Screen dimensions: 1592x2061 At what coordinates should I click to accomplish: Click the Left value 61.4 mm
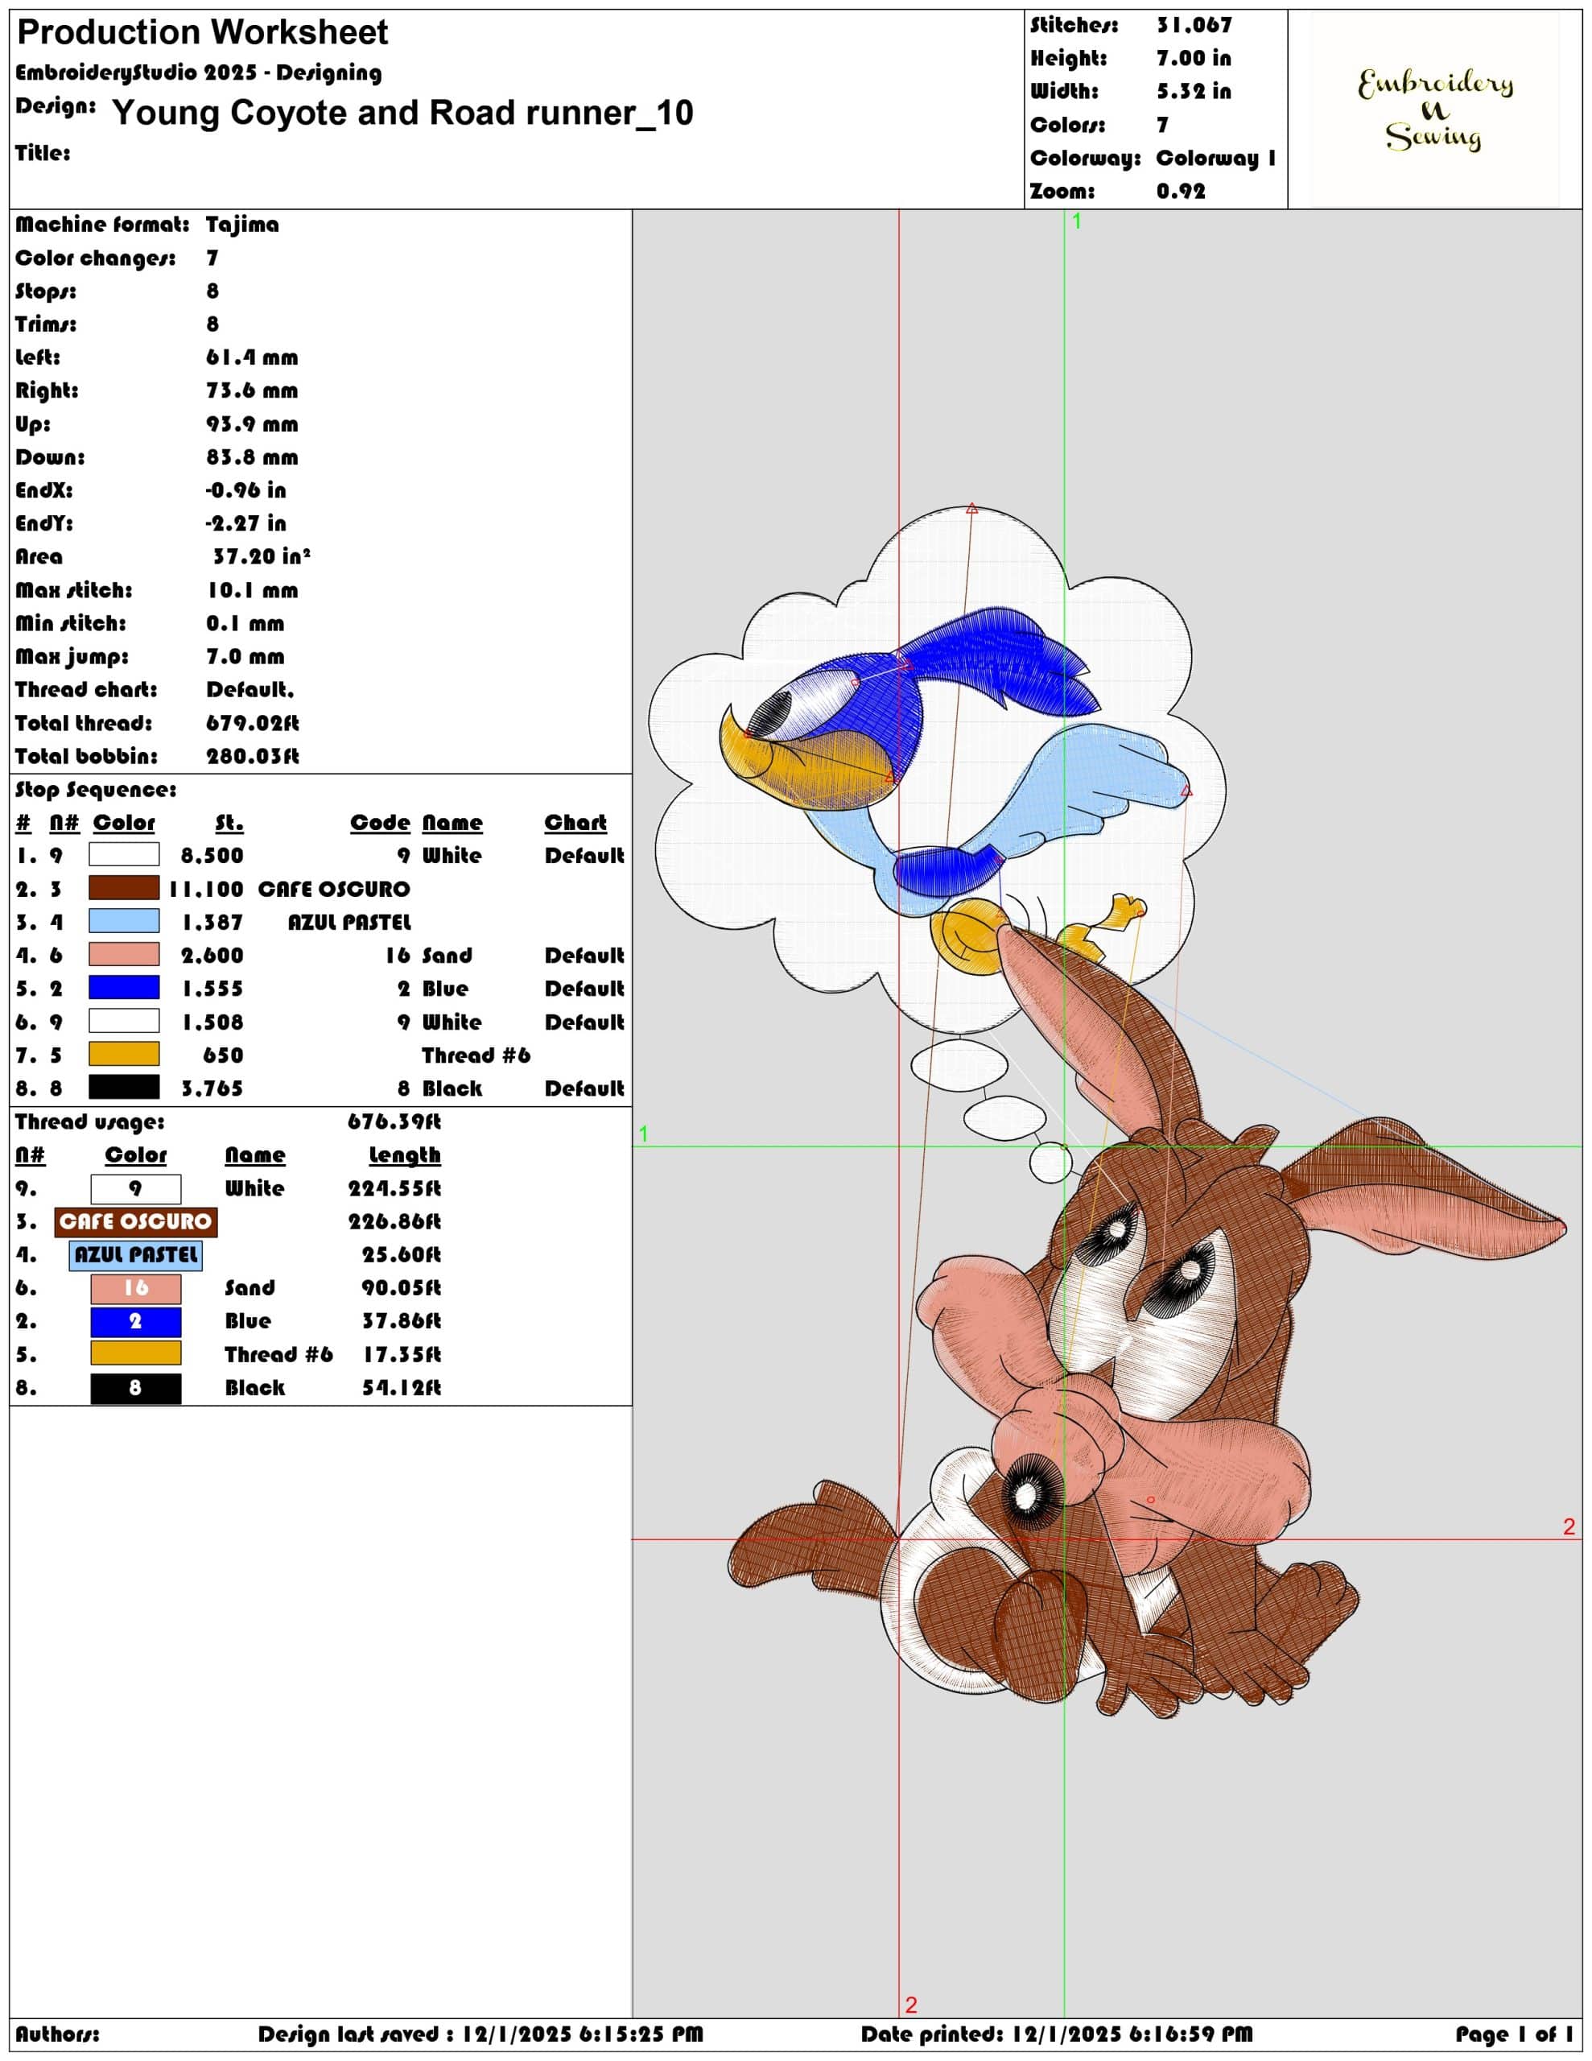(252, 357)
